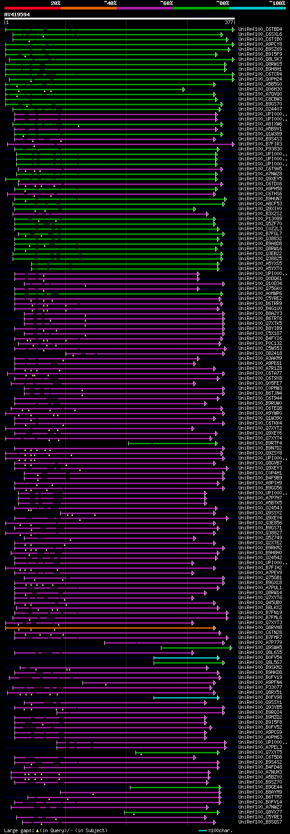Image resolution: width=290 pixels, height=834 pixels.
Task: Open hit UniRef100_B7FIH2
Action: point(260,568)
